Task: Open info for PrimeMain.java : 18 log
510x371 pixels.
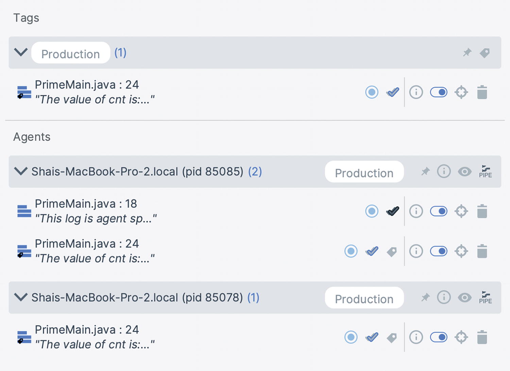Action: click(416, 211)
